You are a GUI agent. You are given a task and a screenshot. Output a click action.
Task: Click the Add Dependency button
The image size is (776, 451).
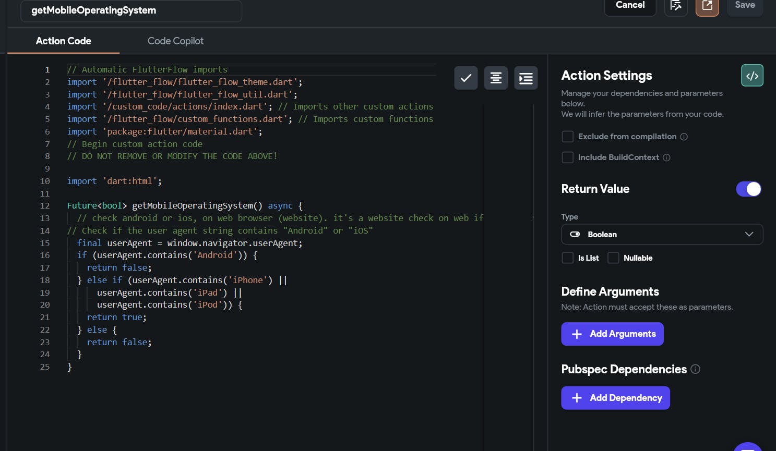pyautogui.click(x=615, y=398)
